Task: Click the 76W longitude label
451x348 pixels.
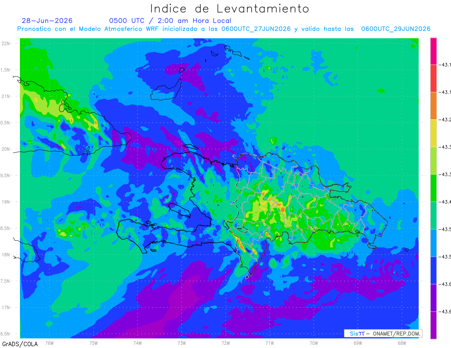Action: click(49, 343)
